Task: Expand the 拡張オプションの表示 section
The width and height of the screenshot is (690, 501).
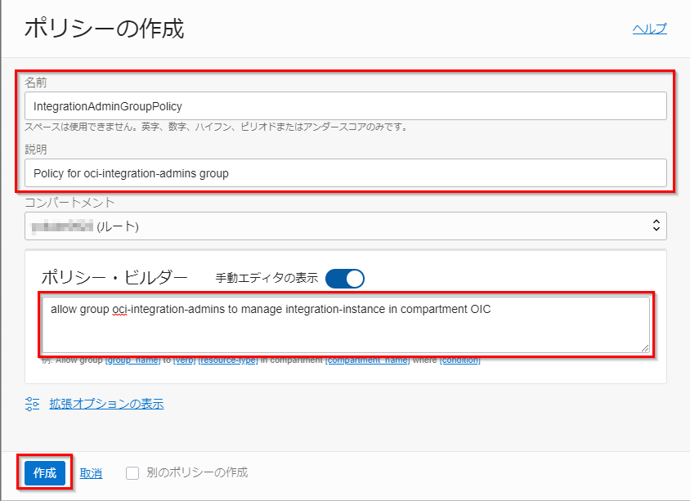Action: tap(105, 404)
